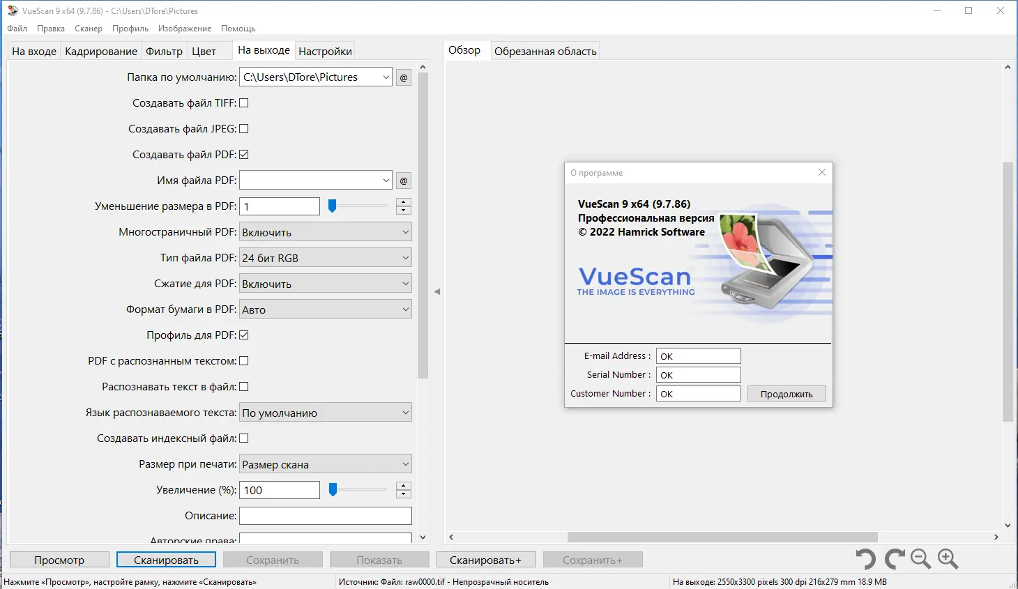The image size is (1018, 589).
Task: Increase Увеличение value with up arrow
Action: [404, 486]
